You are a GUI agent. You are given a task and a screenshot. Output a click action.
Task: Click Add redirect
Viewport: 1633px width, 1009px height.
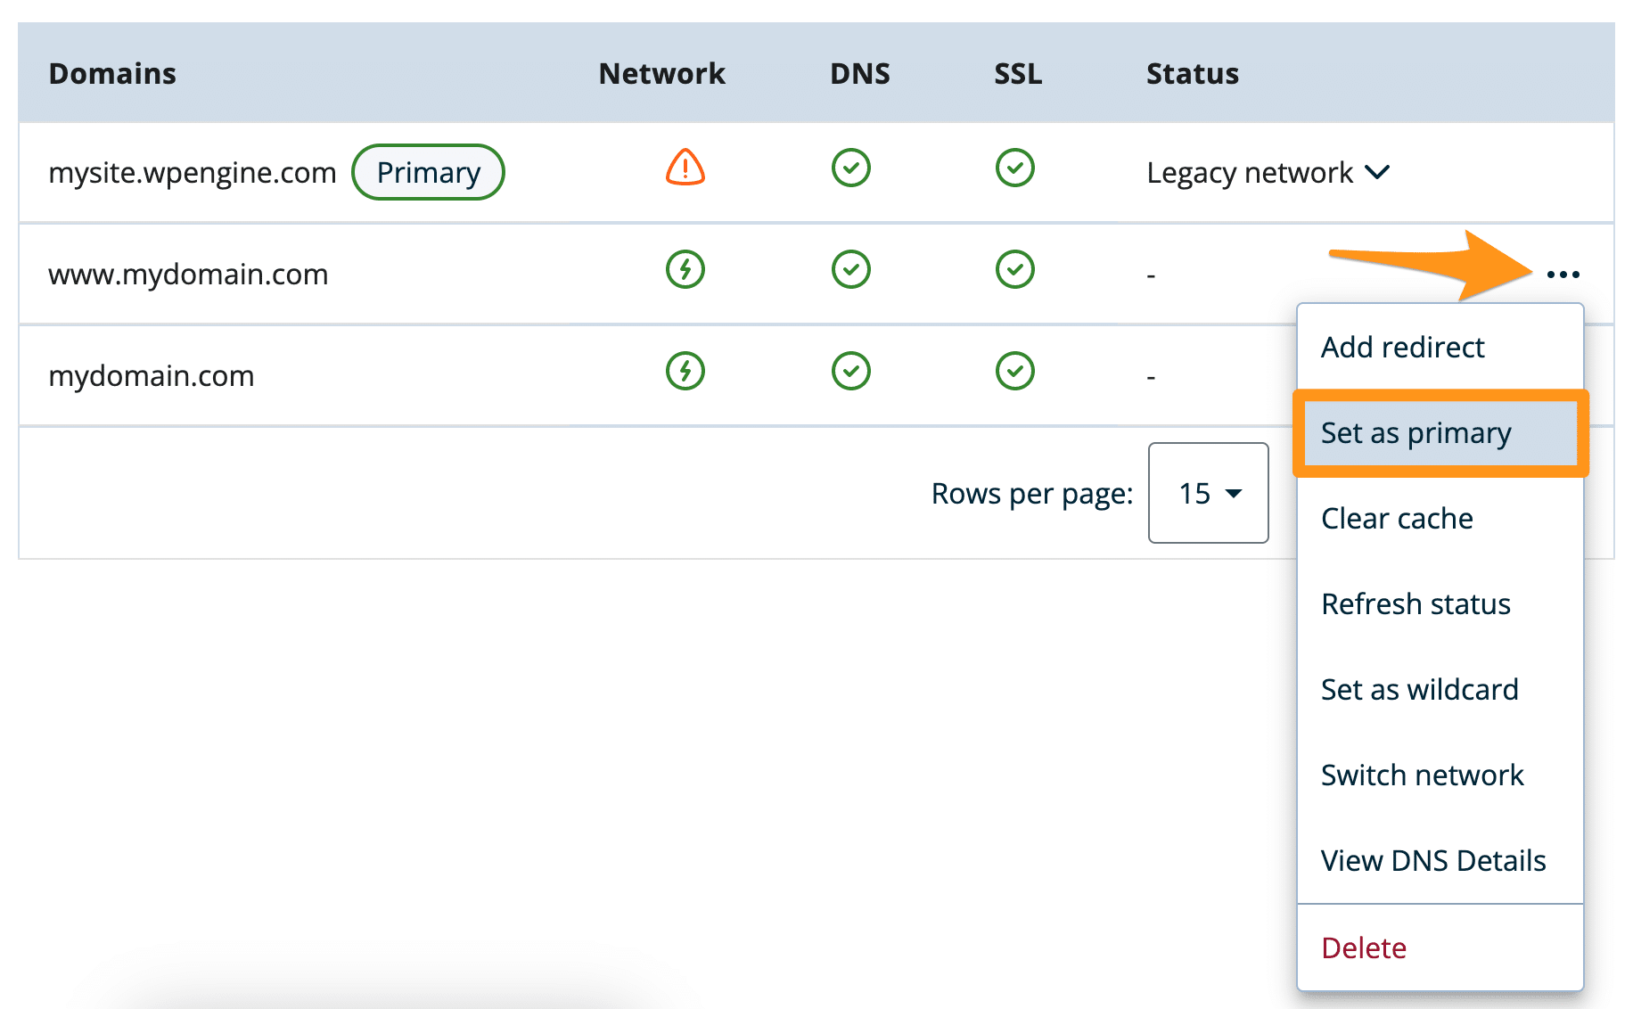pos(1402,347)
